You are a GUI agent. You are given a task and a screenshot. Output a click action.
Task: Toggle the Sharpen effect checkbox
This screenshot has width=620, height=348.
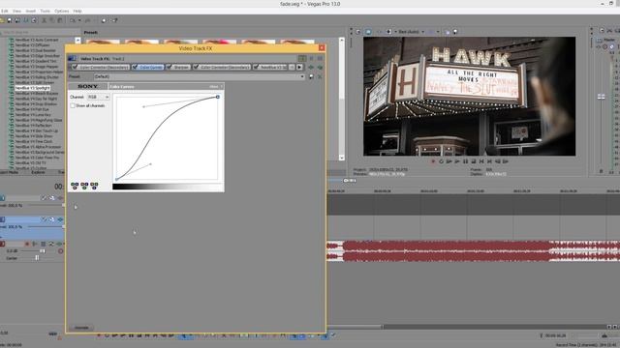point(170,67)
